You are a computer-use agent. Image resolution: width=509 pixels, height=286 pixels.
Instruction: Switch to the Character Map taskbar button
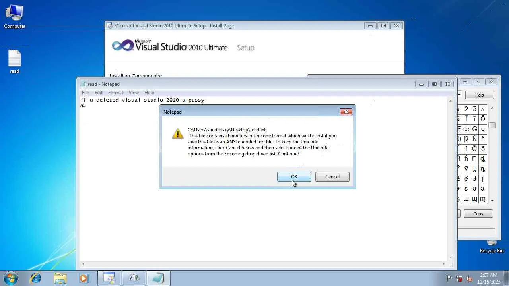tap(134, 278)
